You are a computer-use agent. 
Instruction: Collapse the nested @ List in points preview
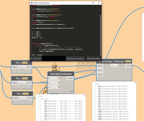pos(41,99)
